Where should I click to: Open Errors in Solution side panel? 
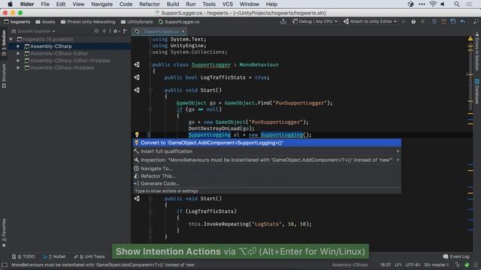point(476,51)
